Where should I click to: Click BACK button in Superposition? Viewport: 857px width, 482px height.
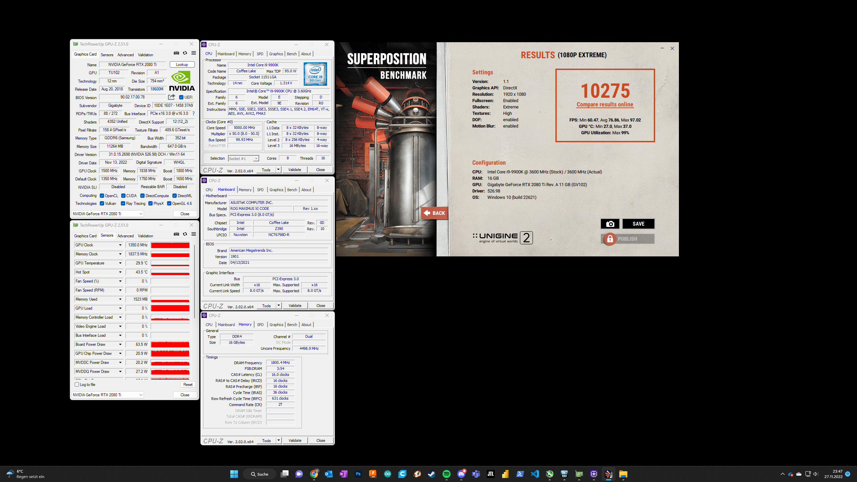pos(435,213)
